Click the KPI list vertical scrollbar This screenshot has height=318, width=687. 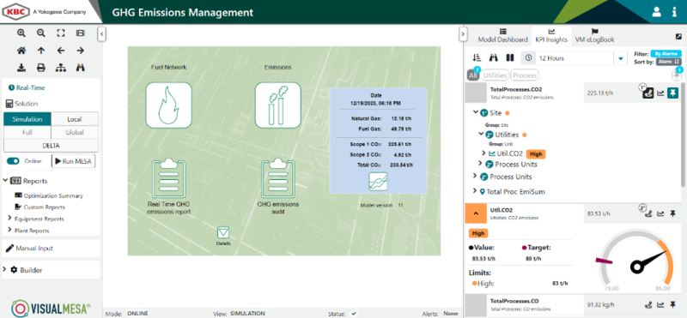[684, 134]
